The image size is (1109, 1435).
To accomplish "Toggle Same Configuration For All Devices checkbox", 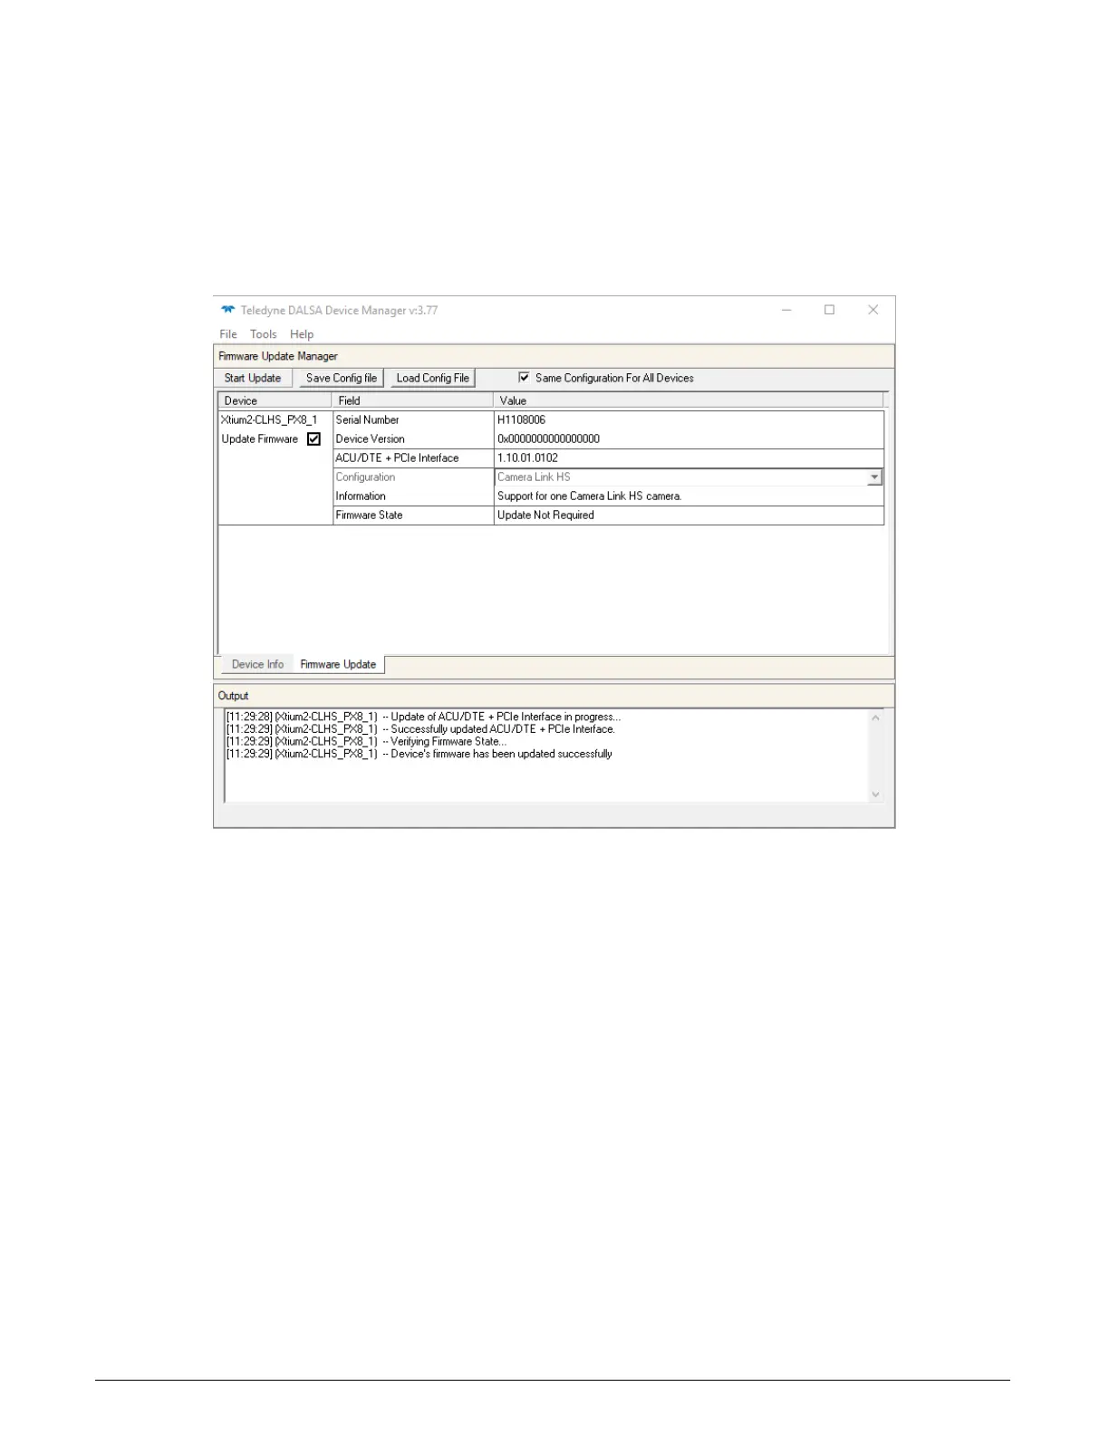I will (x=524, y=378).
